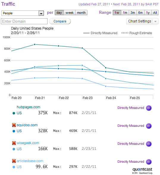The height and width of the screenshot is (175, 160).
Task: Select the wisegeek.com US color dot
Action: tap(14, 149)
